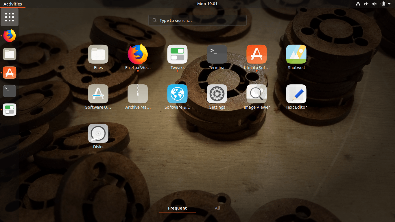395x222 pixels.
Task: Click the Activities button in top bar
Action: click(12, 4)
